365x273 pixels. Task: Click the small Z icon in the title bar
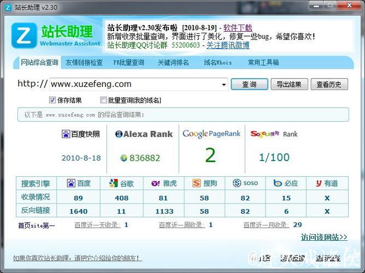[x=8, y=8]
